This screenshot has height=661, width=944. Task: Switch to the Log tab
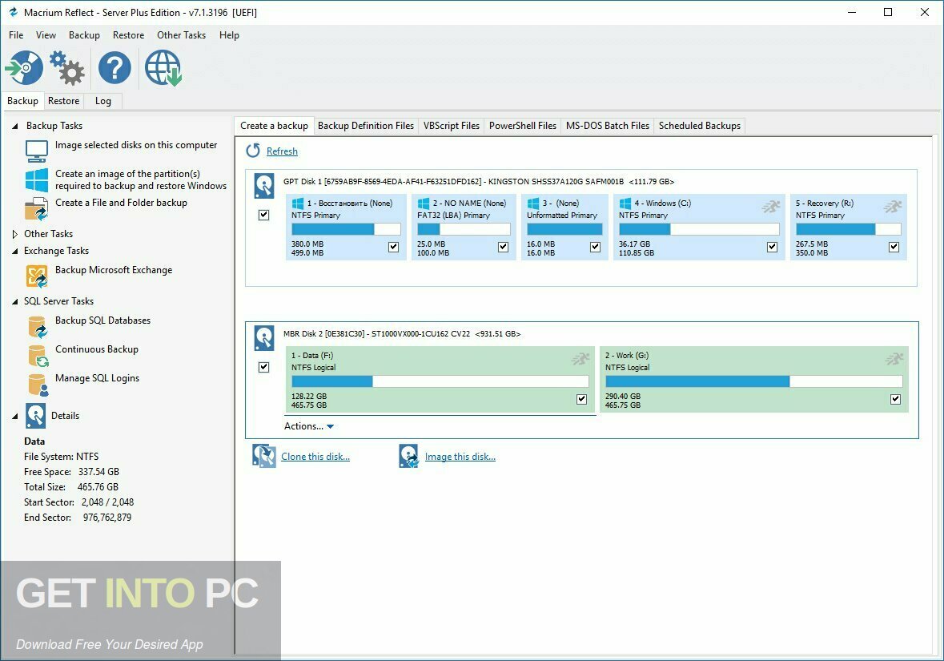tap(103, 101)
